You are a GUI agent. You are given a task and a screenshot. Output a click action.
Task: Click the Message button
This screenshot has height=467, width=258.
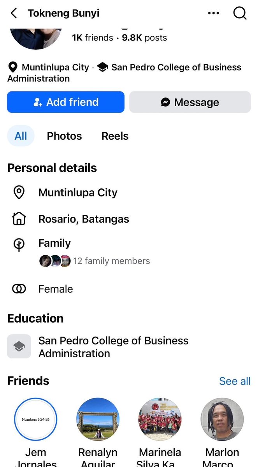pyautogui.click(x=190, y=102)
